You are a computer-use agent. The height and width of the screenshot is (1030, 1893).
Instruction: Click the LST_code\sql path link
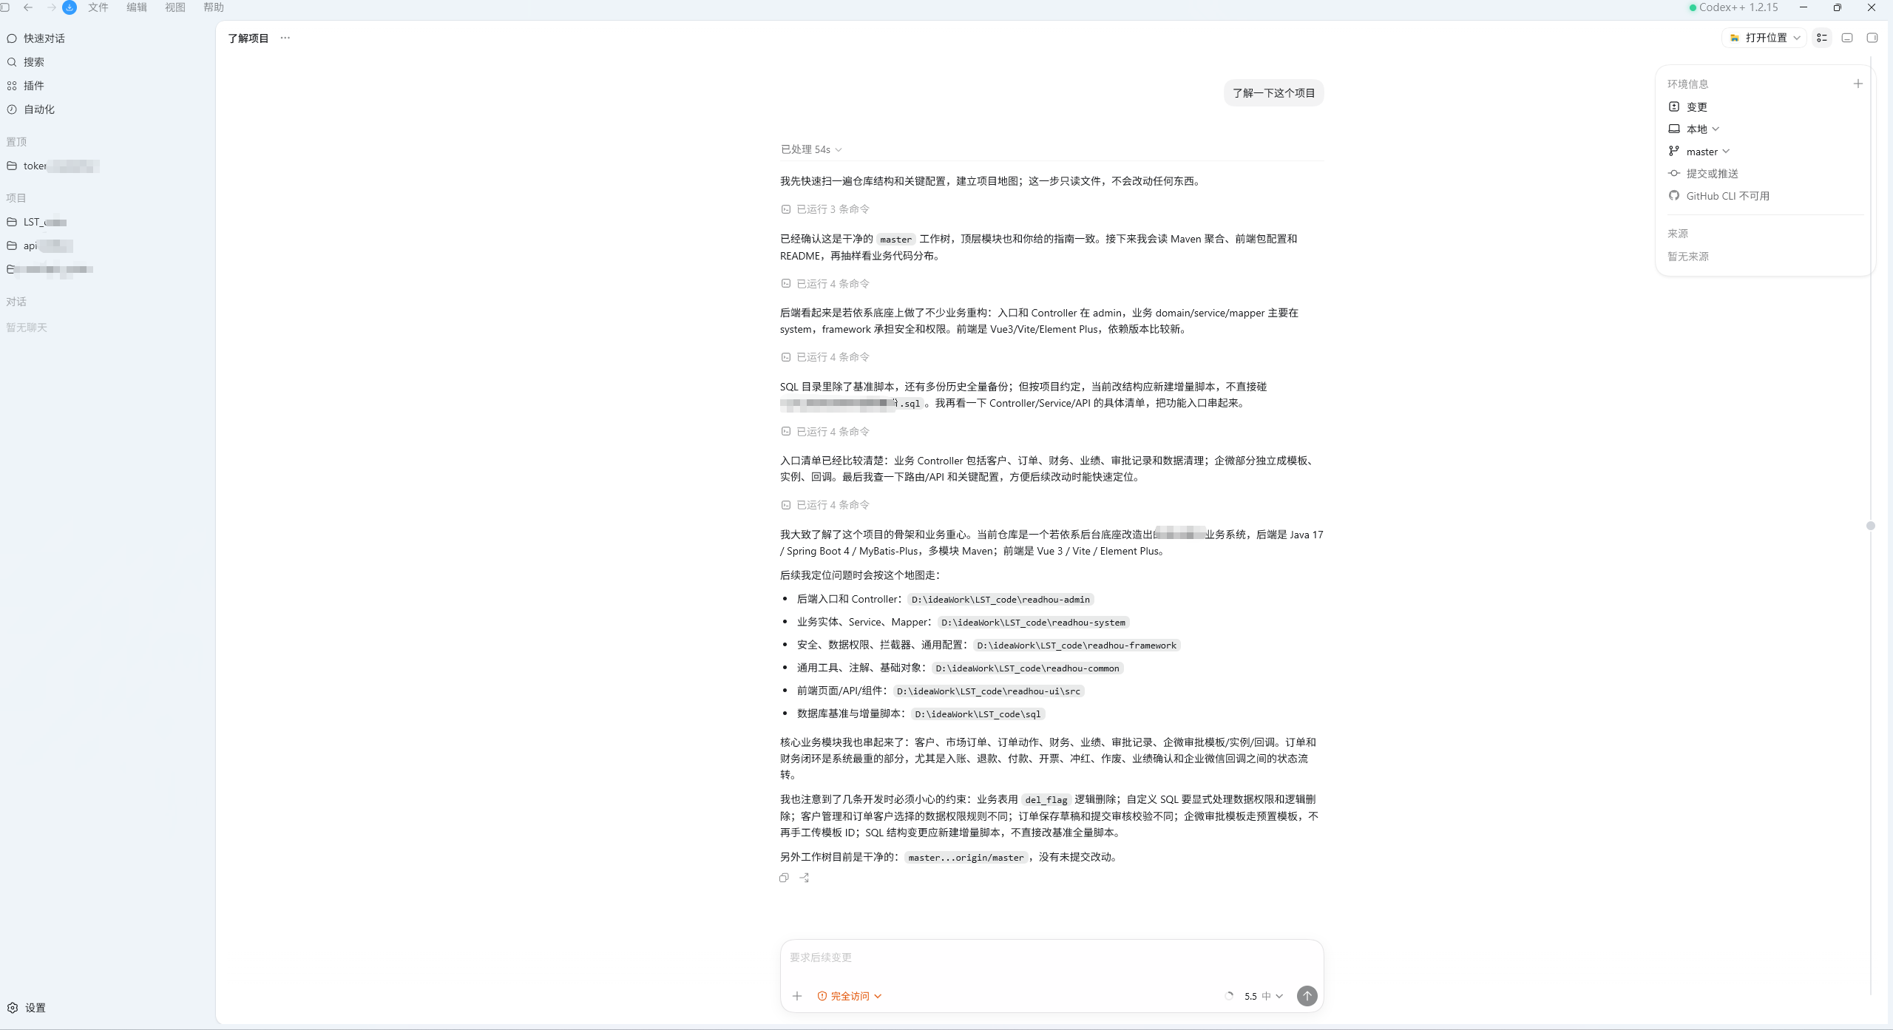coord(978,714)
